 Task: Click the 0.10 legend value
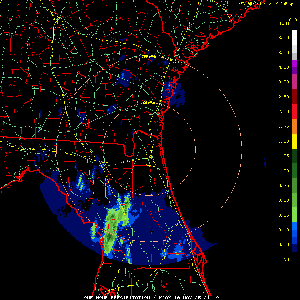(x=284, y=230)
